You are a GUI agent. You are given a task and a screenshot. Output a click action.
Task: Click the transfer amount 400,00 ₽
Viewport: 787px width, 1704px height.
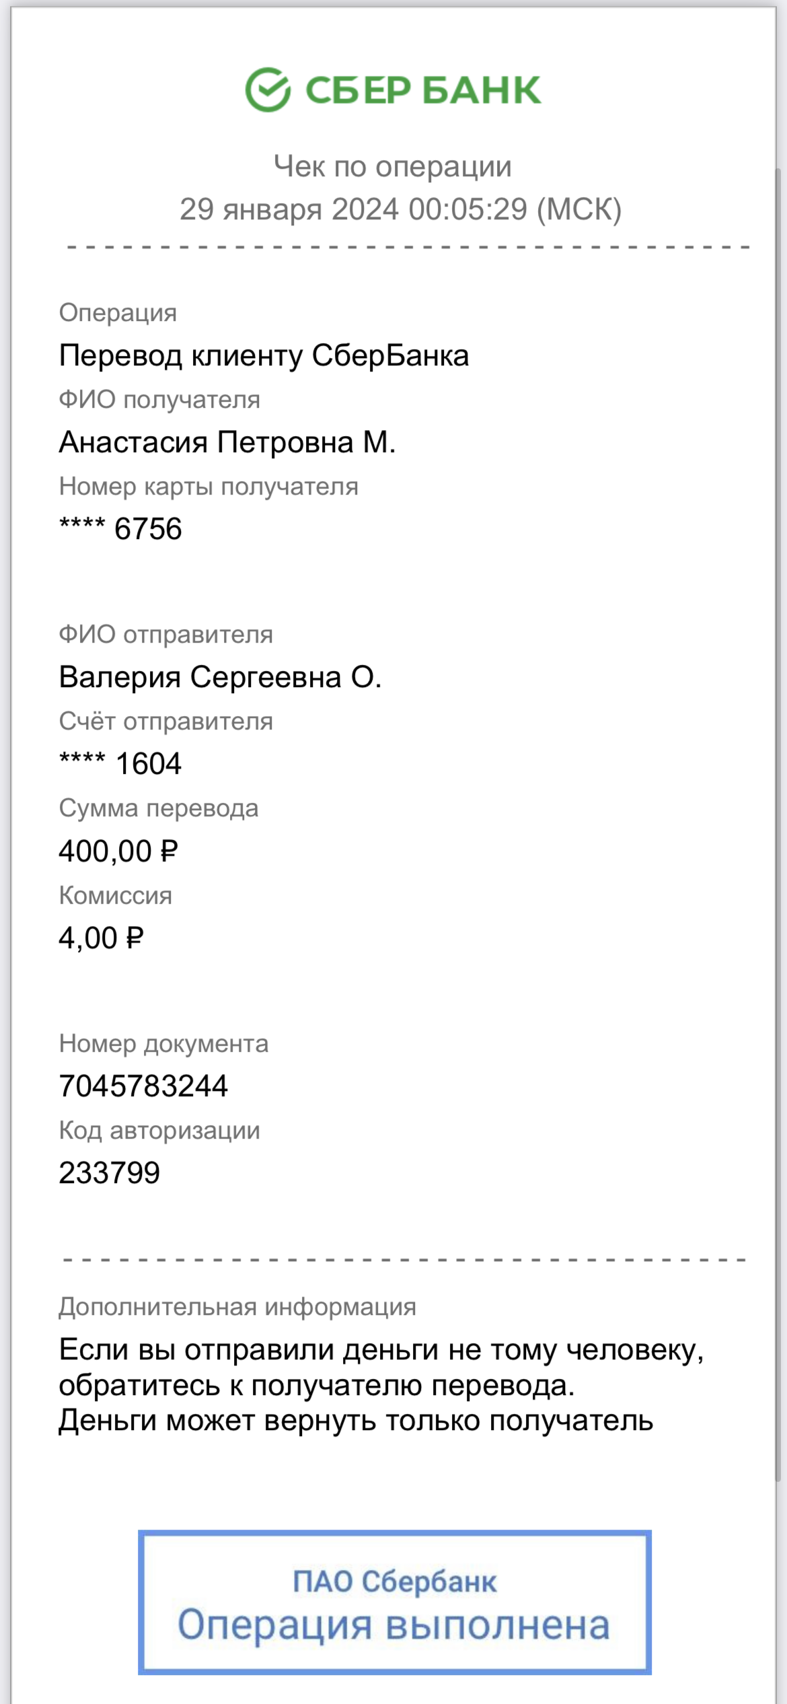[118, 851]
